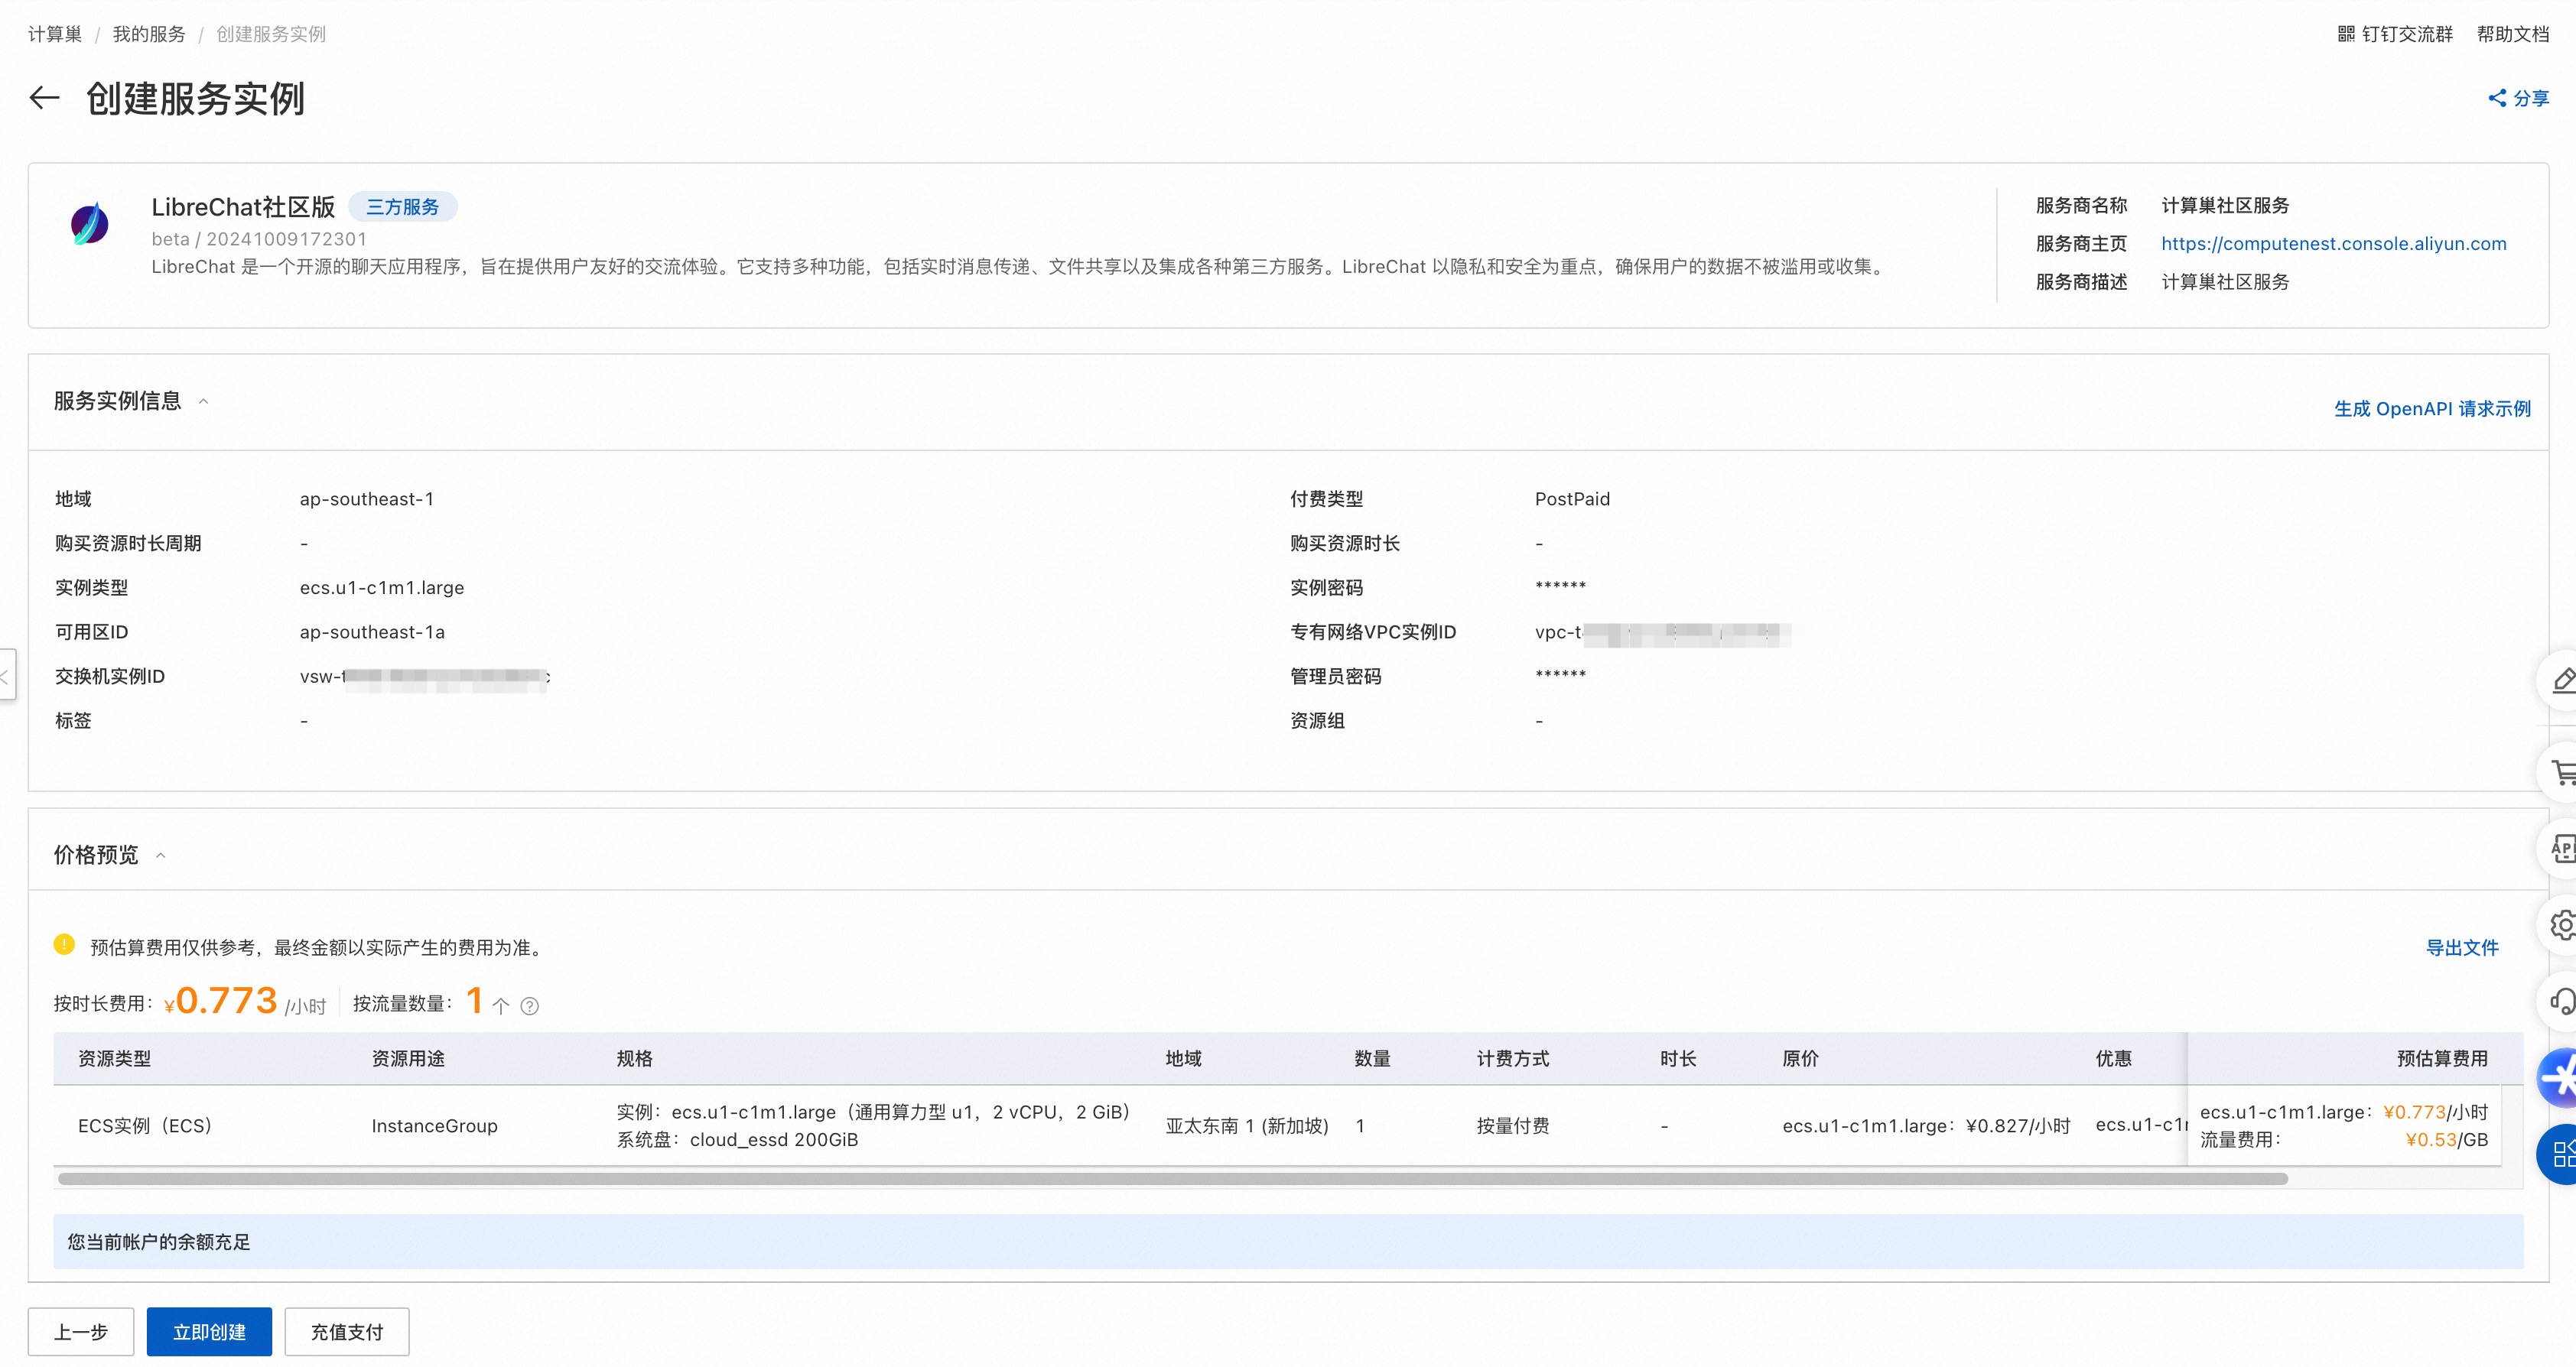Click 生成 OpenAPI 请求示例

2432,409
